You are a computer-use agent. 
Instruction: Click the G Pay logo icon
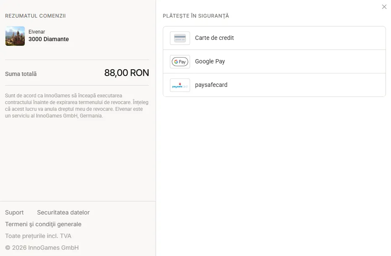coord(180,62)
